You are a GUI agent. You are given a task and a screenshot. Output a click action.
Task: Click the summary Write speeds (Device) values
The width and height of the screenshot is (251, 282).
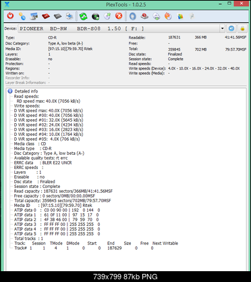204,68
